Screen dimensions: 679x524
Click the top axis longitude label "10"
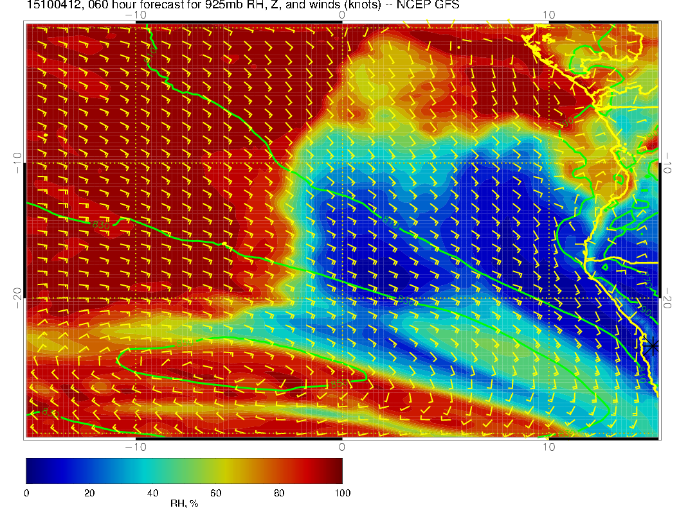tap(548, 15)
